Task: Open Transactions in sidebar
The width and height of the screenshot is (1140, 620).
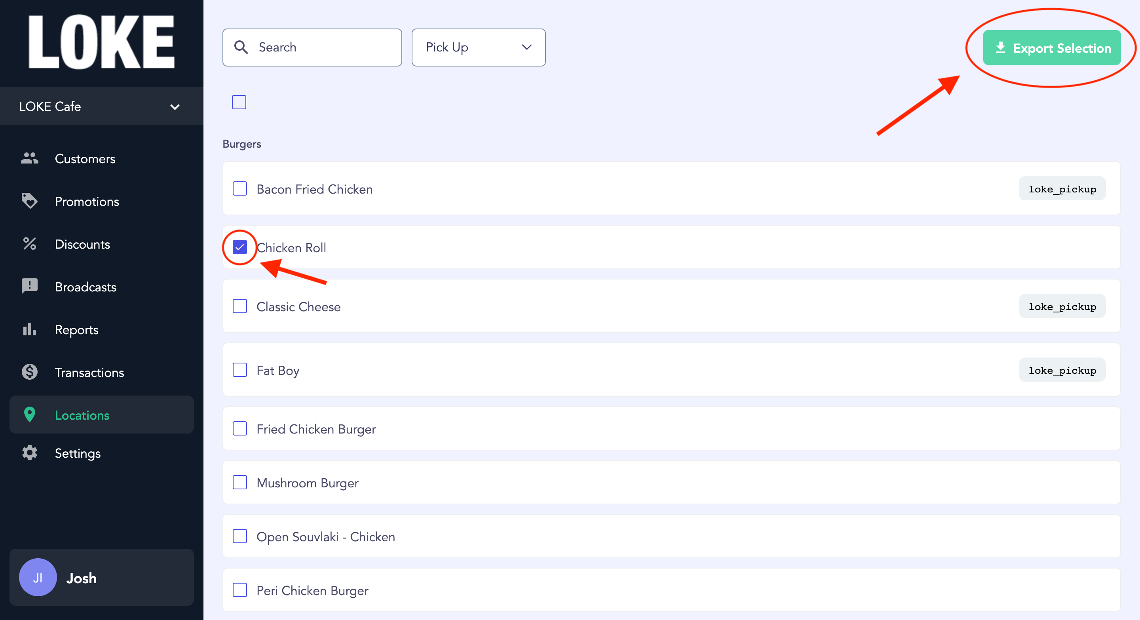Action: (102, 372)
